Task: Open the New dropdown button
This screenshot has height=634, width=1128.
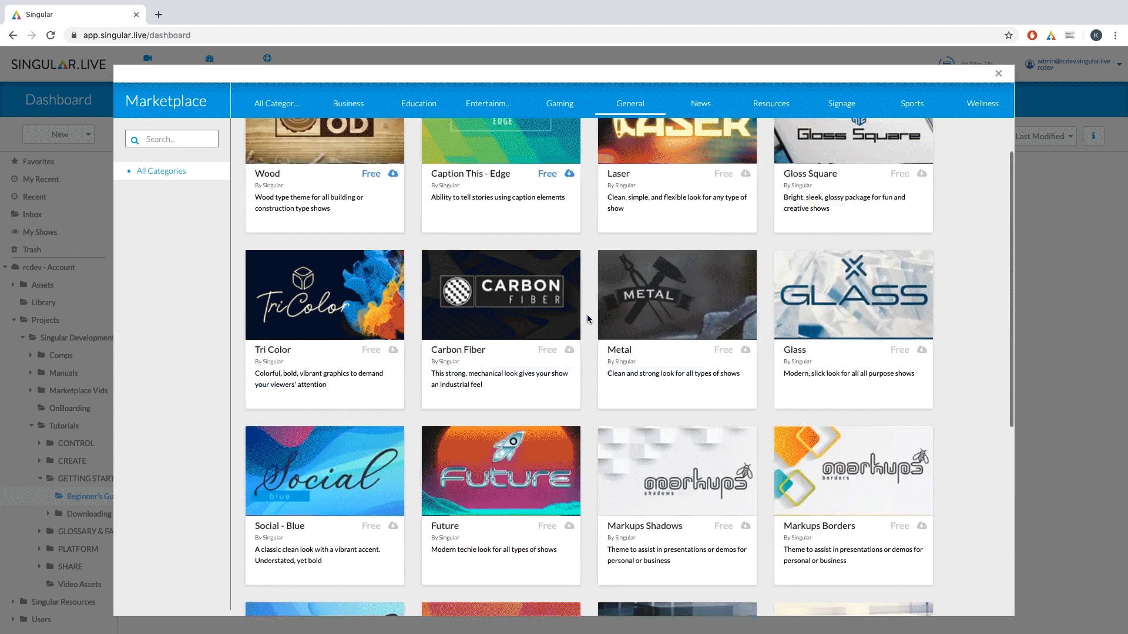Action: pyautogui.click(x=58, y=134)
